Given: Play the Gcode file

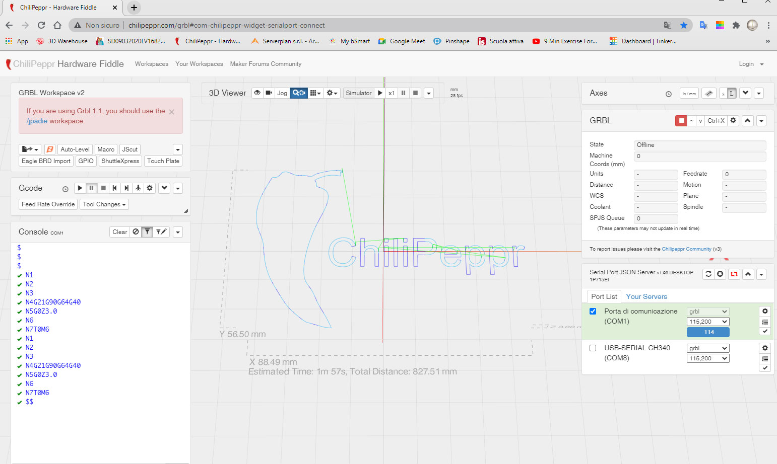Looking at the screenshot, I should 80,188.
